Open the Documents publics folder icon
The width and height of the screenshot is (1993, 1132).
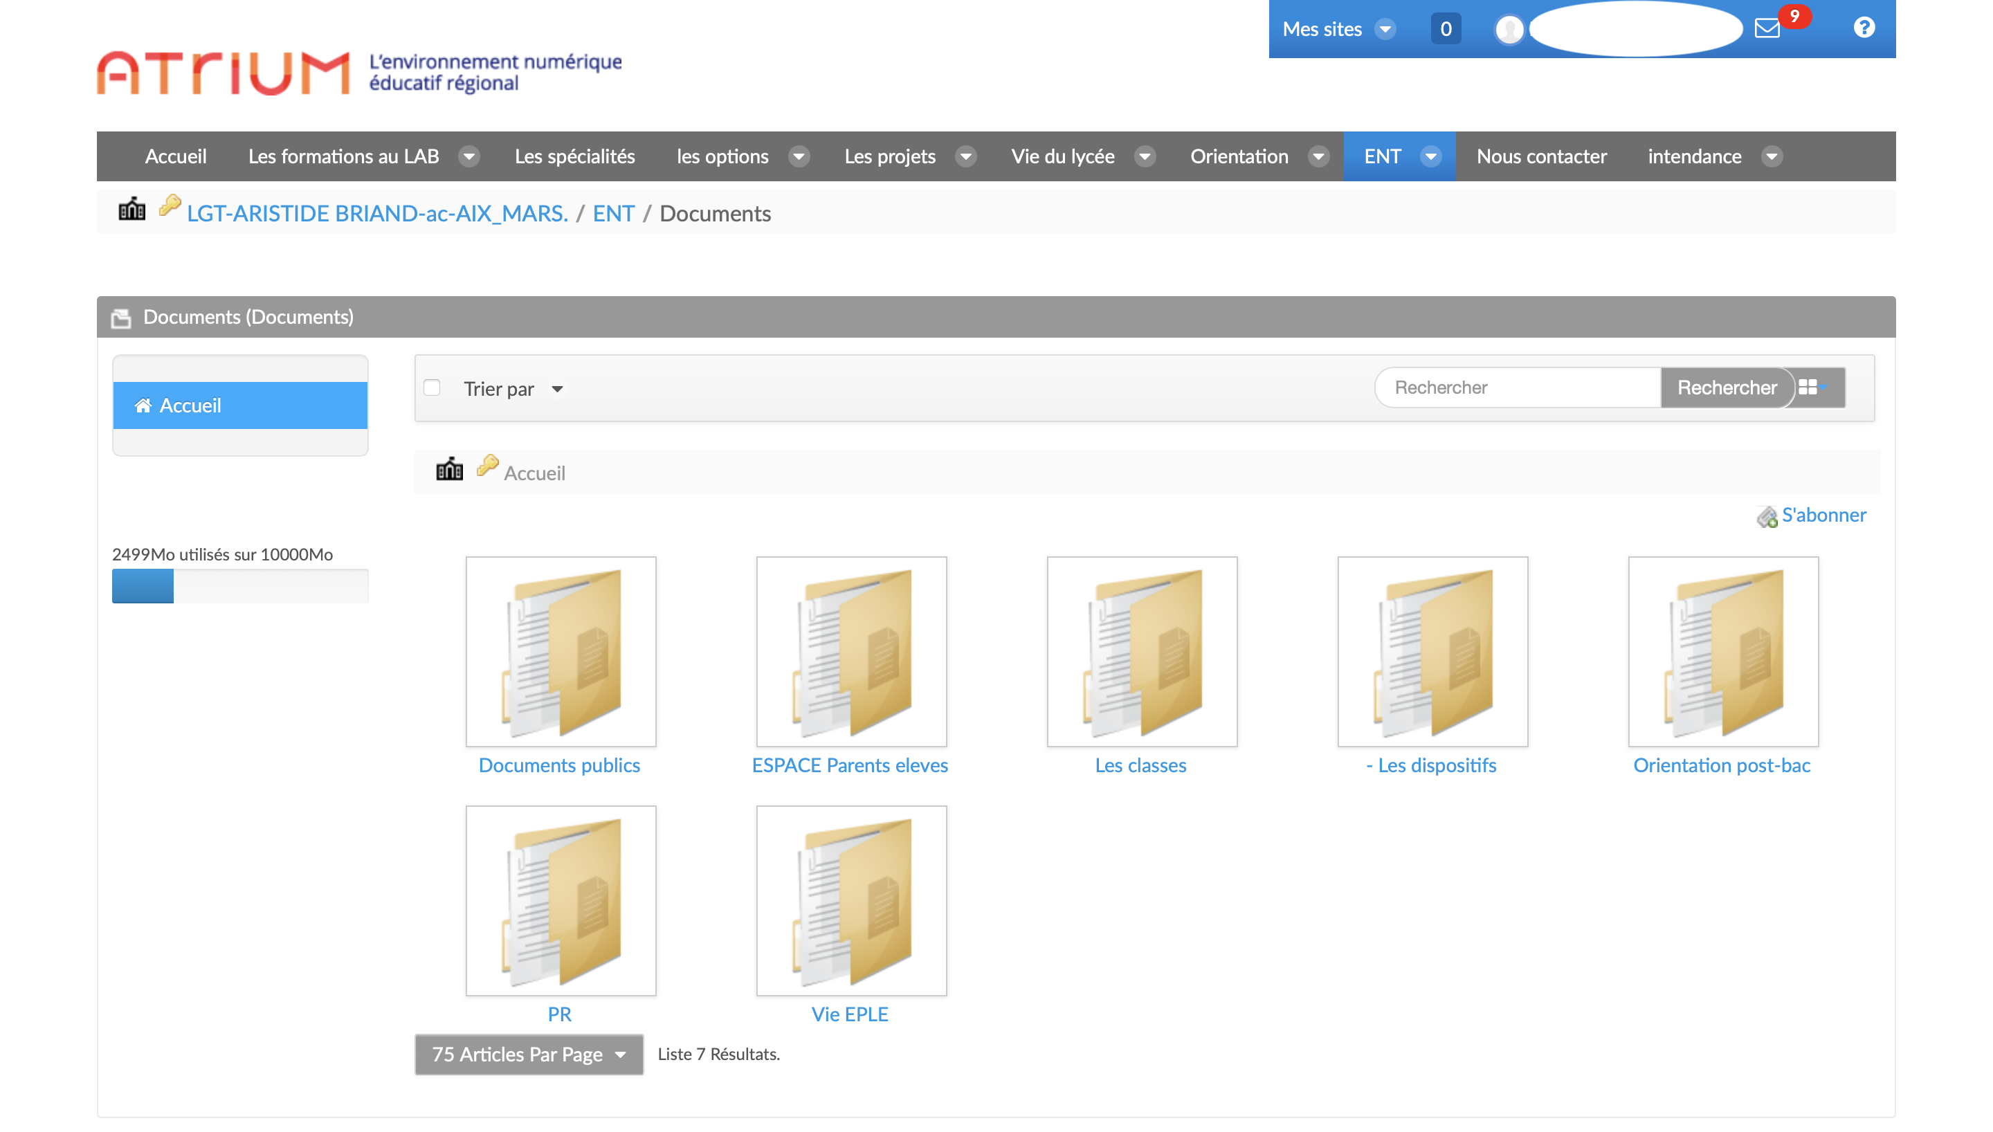coord(561,652)
